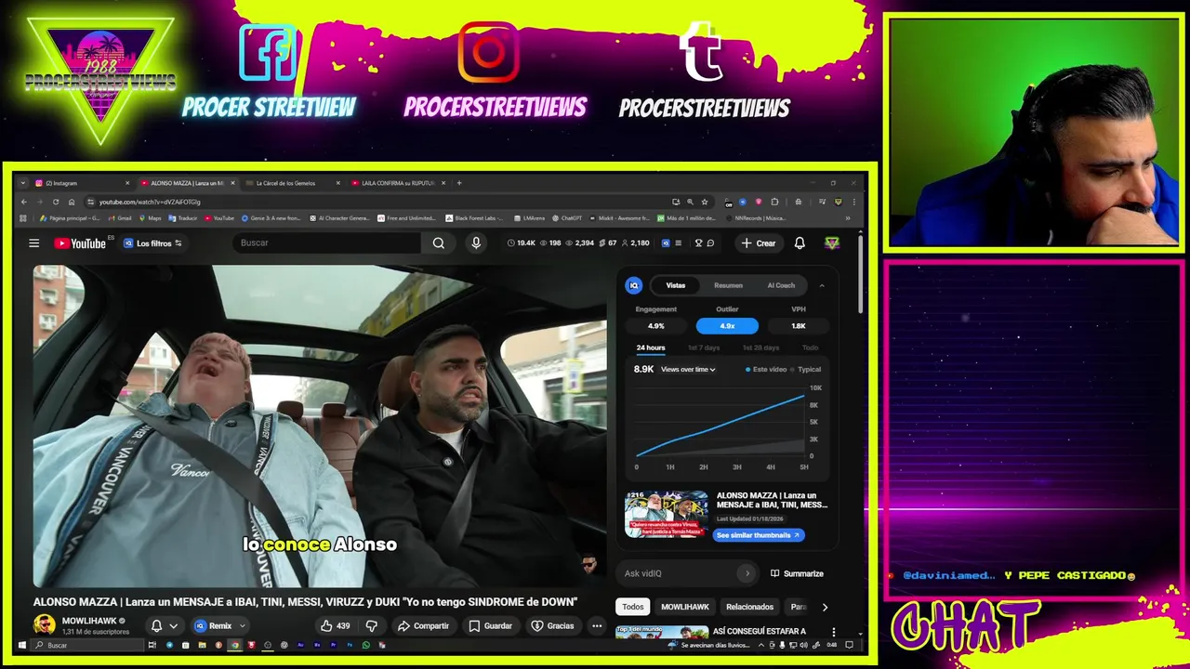Click the vidIQ video thumbnail preview
The width and height of the screenshot is (1190, 669).
pyautogui.click(x=666, y=514)
